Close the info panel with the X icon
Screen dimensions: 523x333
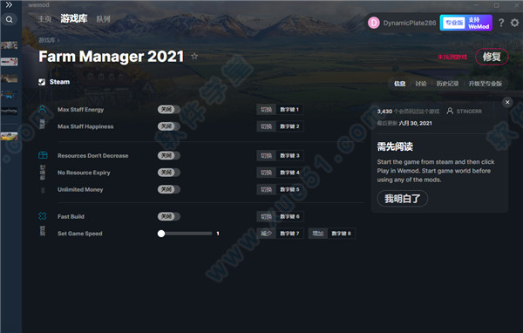click(x=507, y=102)
